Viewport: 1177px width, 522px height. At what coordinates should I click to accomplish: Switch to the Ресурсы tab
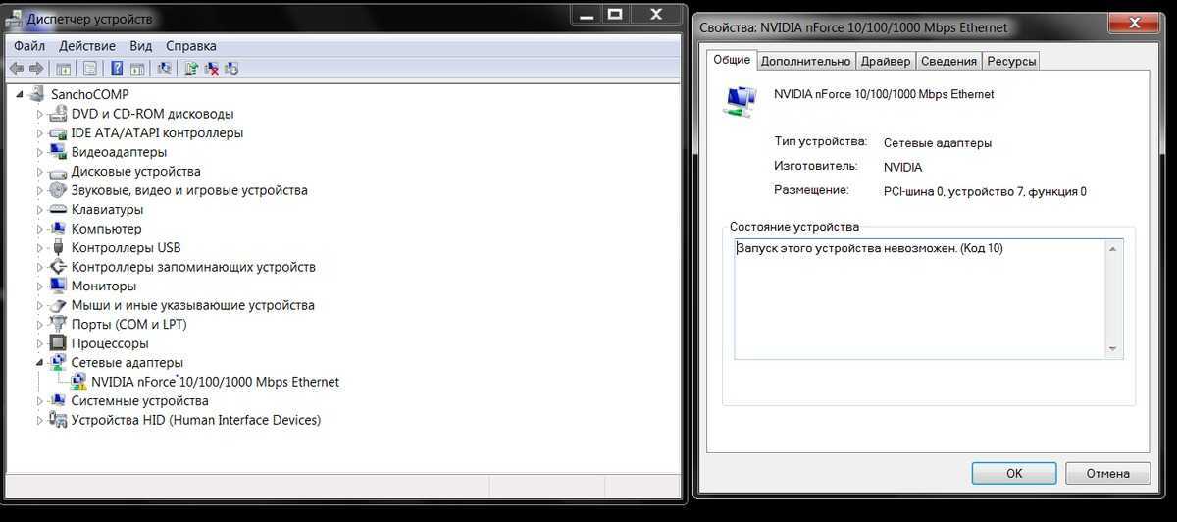[1011, 61]
